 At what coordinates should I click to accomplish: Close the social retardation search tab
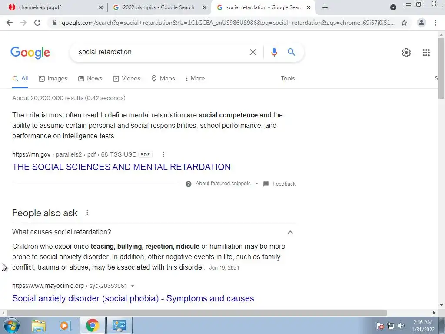coord(309,8)
